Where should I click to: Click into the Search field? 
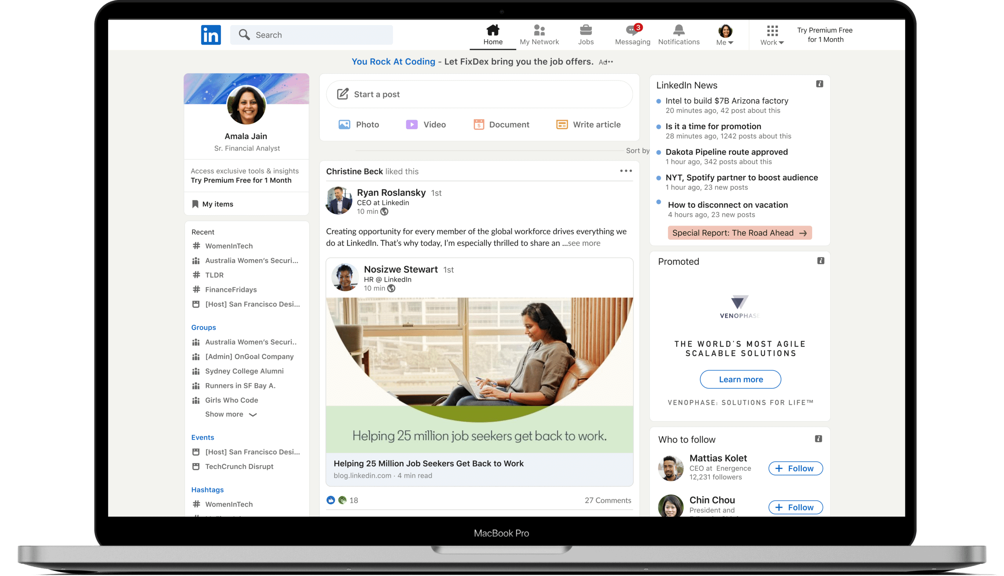(312, 35)
